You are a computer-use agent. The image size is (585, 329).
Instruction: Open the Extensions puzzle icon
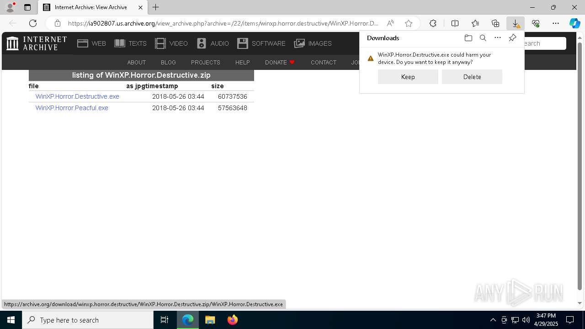(433, 23)
